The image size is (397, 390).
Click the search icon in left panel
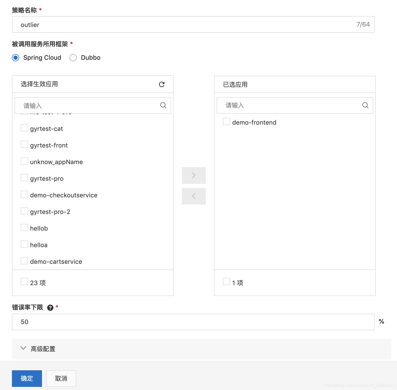click(x=163, y=105)
